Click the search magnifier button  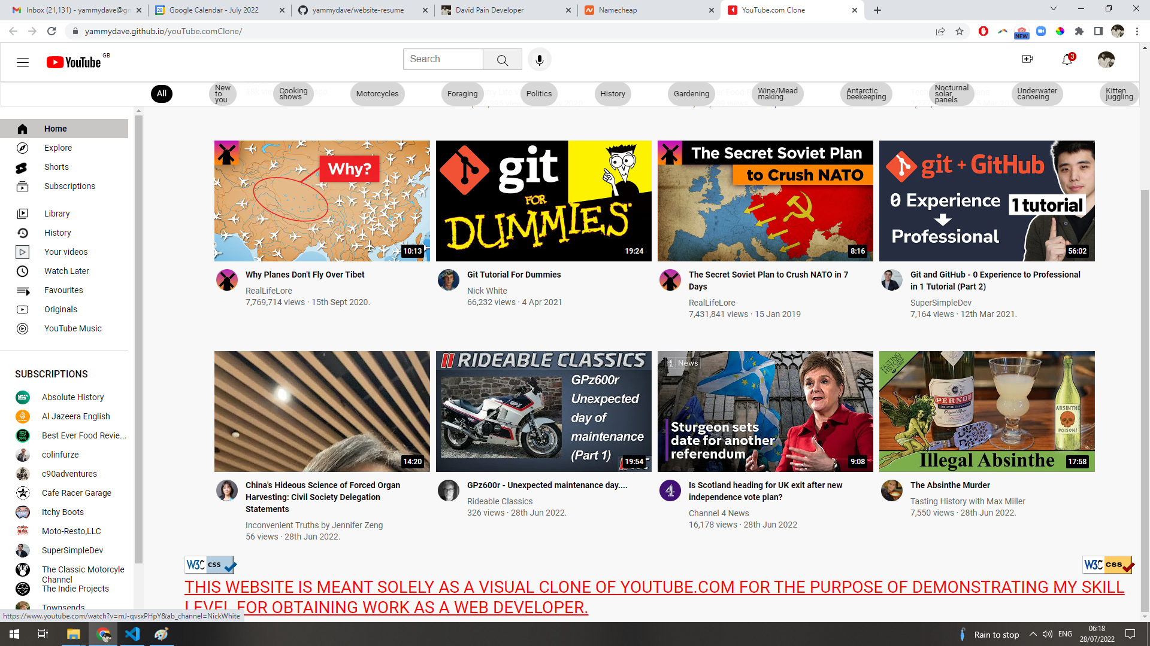503,59
